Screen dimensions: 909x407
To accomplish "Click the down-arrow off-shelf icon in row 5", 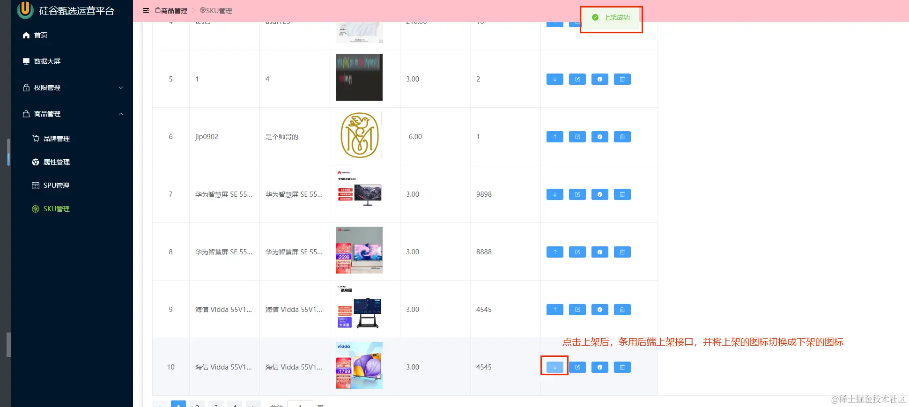I will tap(554, 79).
